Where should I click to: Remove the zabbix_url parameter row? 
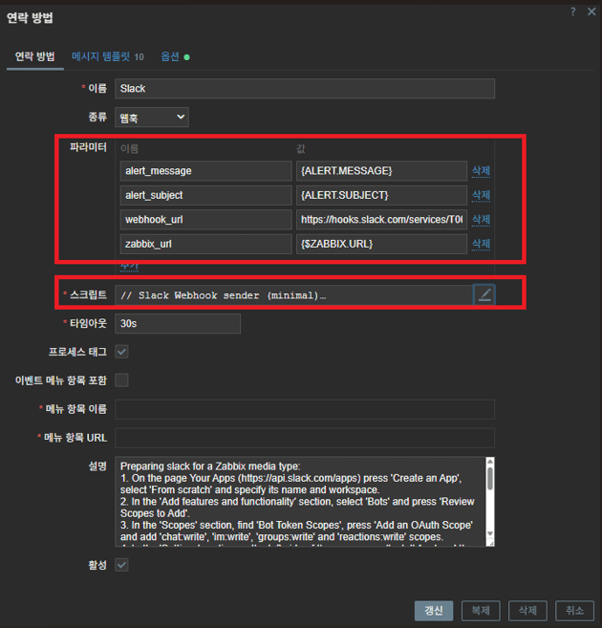481,245
